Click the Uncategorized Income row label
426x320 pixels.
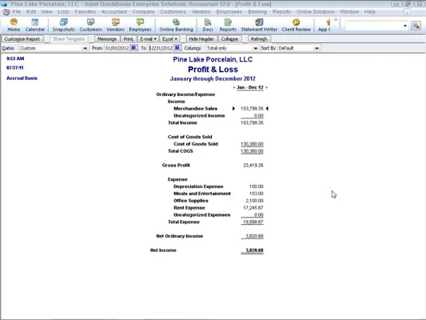pyautogui.click(x=199, y=115)
